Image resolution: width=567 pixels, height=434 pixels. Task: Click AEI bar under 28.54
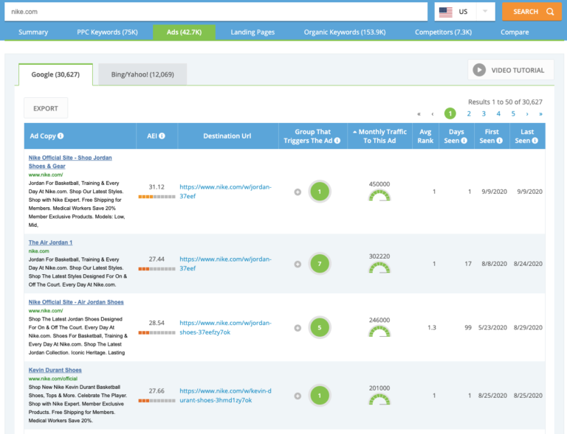pyautogui.click(x=157, y=332)
